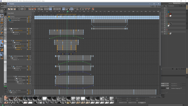Click the first tangent curve ease icon

coord(54,9)
